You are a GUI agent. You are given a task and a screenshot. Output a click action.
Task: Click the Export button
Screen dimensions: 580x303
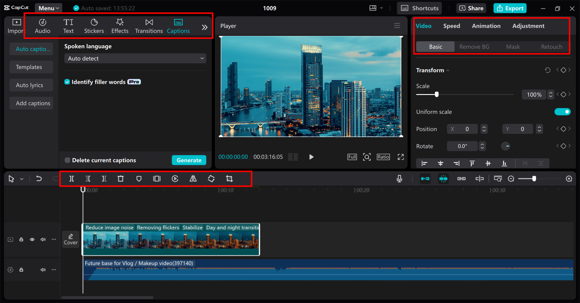coord(510,8)
